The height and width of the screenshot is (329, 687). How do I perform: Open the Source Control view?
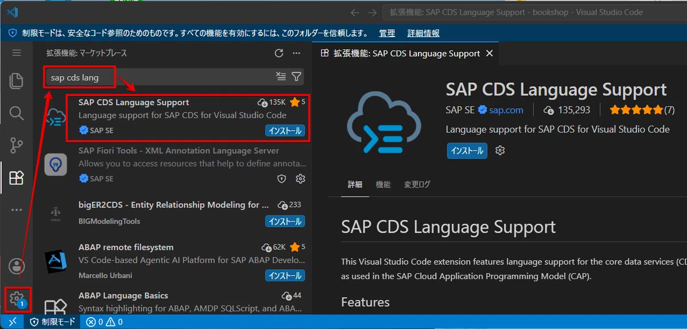(x=17, y=146)
